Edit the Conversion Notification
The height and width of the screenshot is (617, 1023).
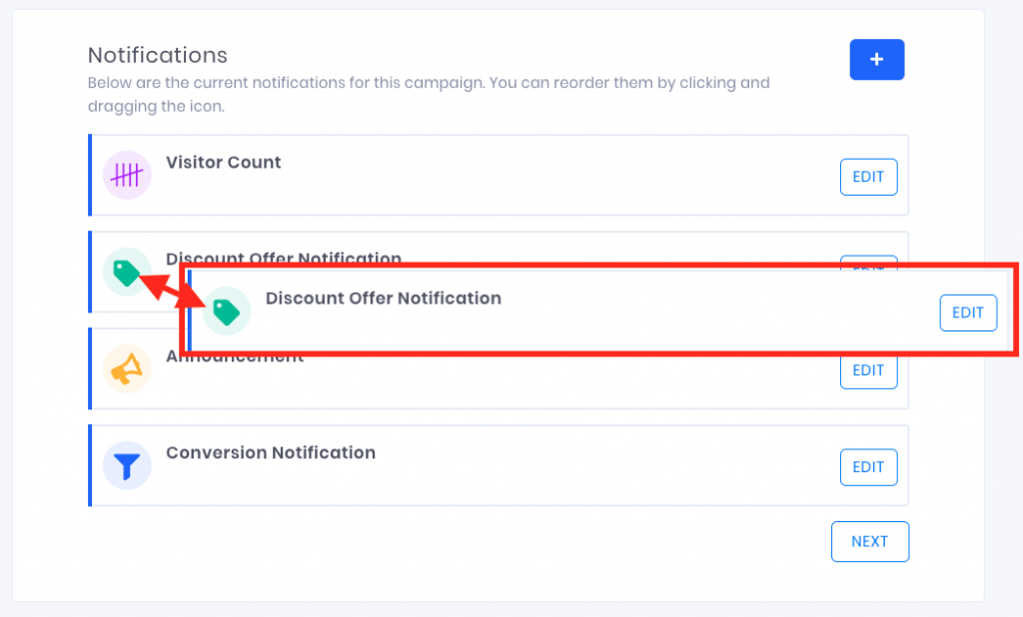pos(867,466)
